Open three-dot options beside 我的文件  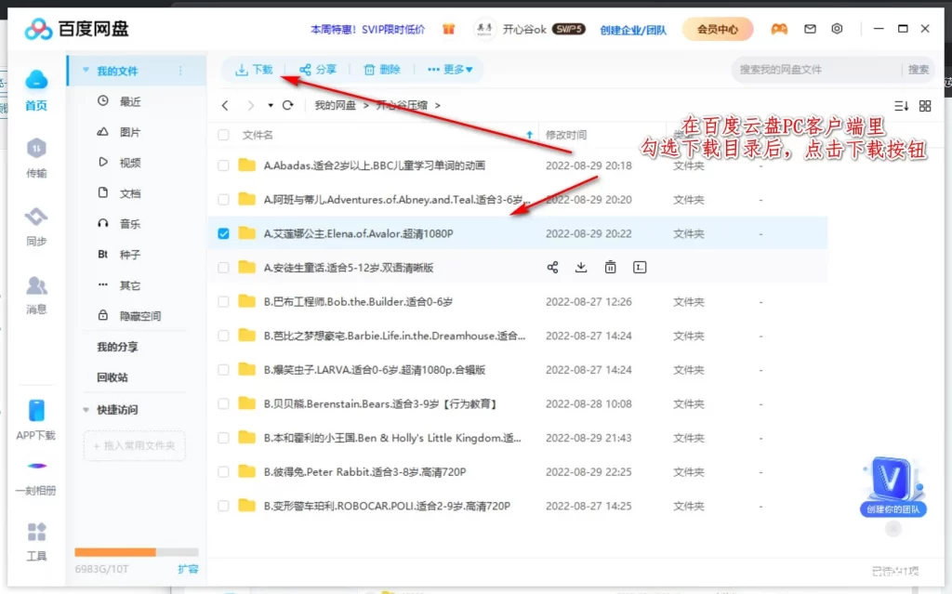pos(180,71)
